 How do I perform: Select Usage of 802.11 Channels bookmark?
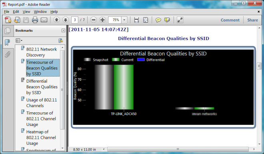tap(42, 103)
